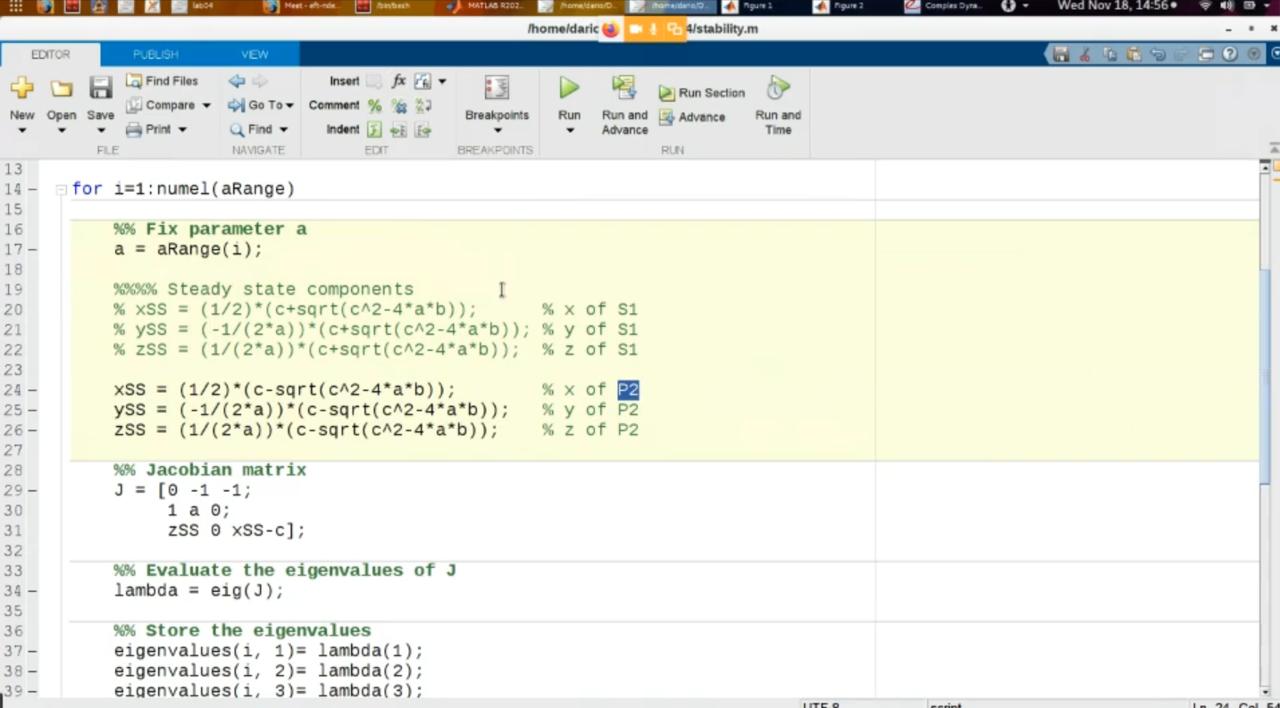Click the Help question mark icon

tap(1230, 54)
